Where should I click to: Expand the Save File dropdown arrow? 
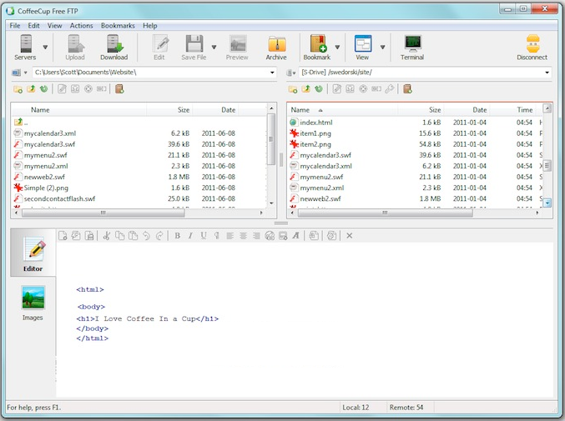(x=214, y=48)
